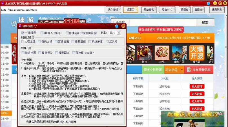The width and height of the screenshot is (228, 127).
Task: Open the log with 看日志
Action: pyautogui.click(x=198, y=10)
